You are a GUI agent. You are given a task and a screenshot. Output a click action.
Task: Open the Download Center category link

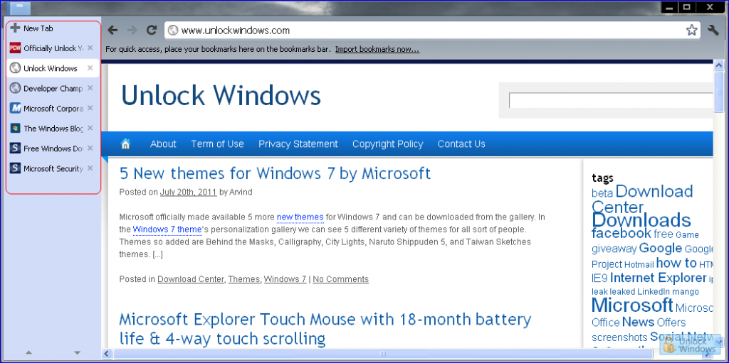[x=191, y=279]
